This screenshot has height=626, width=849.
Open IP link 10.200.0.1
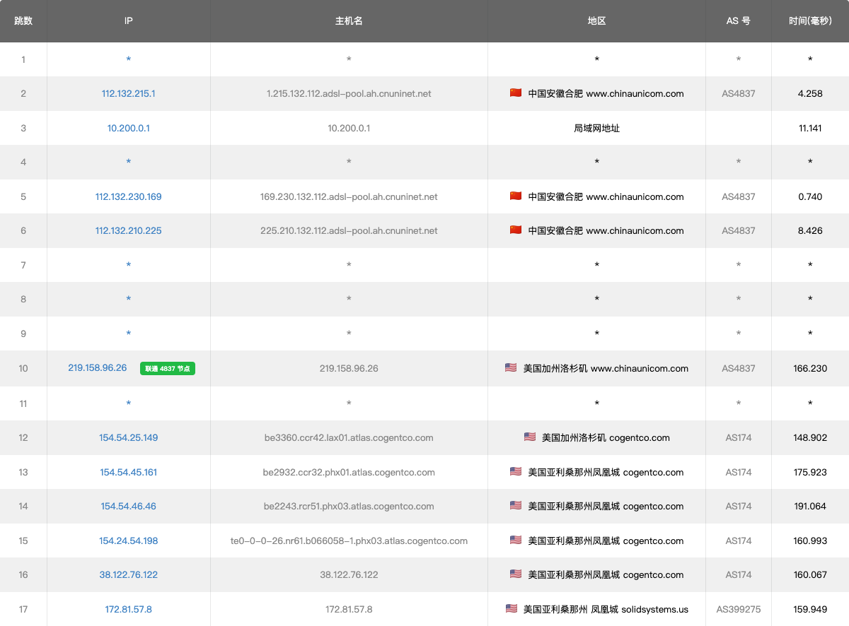pyautogui.click(x=129, y=128)
